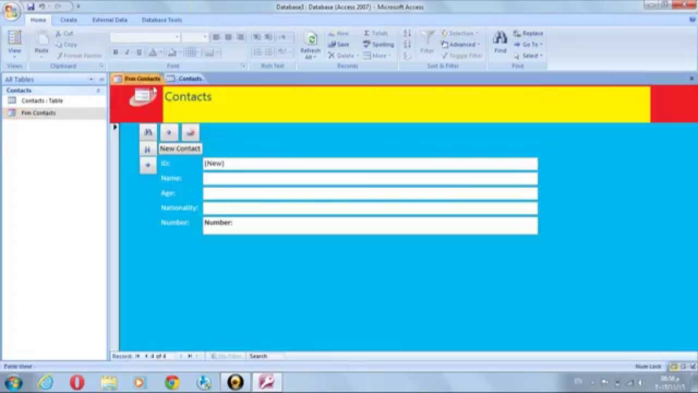
Task: Select the Frm Contacts document tab
Action: coord(137,79)
